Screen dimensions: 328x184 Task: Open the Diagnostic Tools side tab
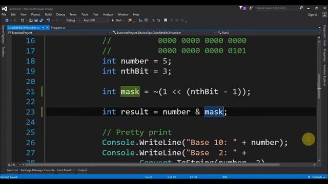324,35
